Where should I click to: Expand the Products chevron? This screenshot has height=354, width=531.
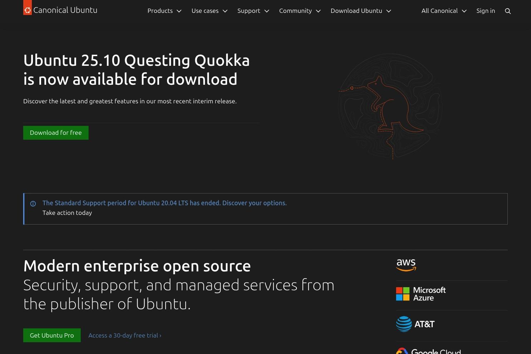coord(179,11)
